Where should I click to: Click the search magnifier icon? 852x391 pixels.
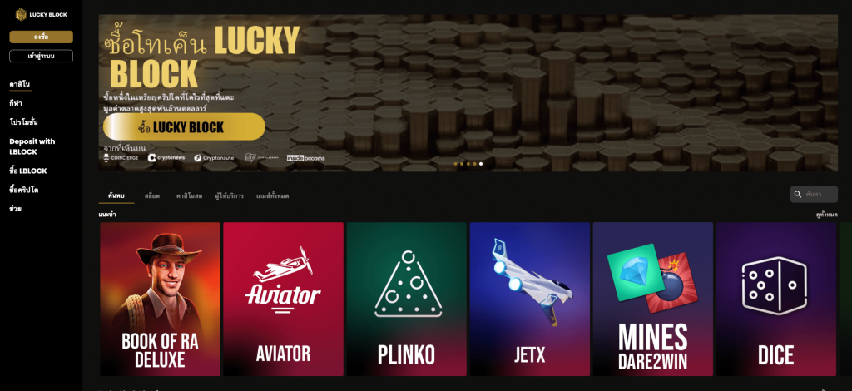point(798,194)
